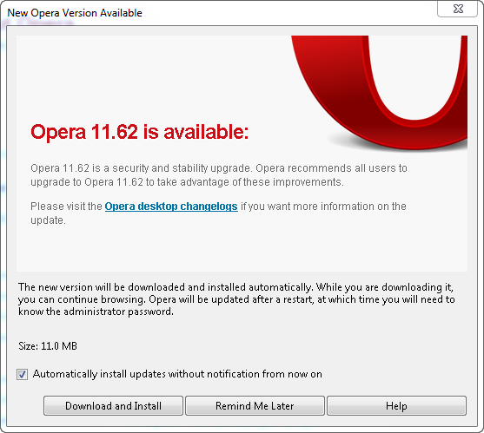Viewport: 484px width, 433px height.
Task: Click 'The new version will be downloaded' line
Action: [x=235, y=287]
